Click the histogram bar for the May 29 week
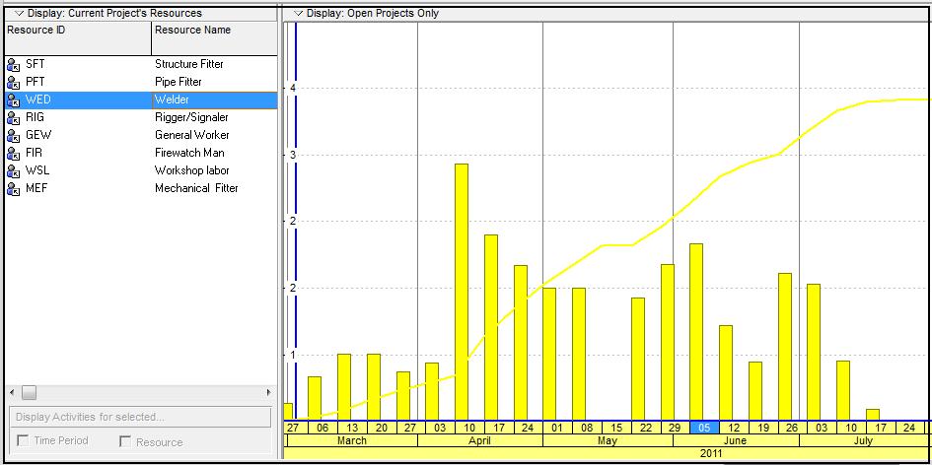Viewport: 932px width, 465px height. point(668,342)
